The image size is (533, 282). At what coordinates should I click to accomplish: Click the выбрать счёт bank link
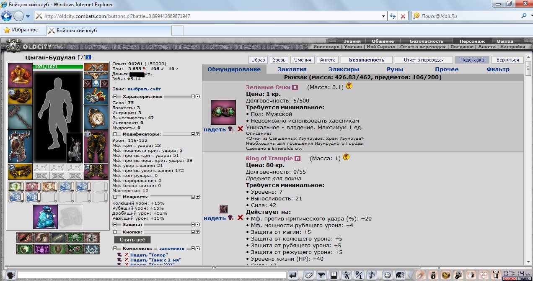[144, 89]
